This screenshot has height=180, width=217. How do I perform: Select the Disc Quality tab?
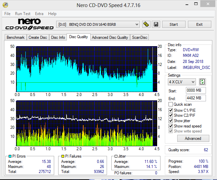tap(79, 37)
